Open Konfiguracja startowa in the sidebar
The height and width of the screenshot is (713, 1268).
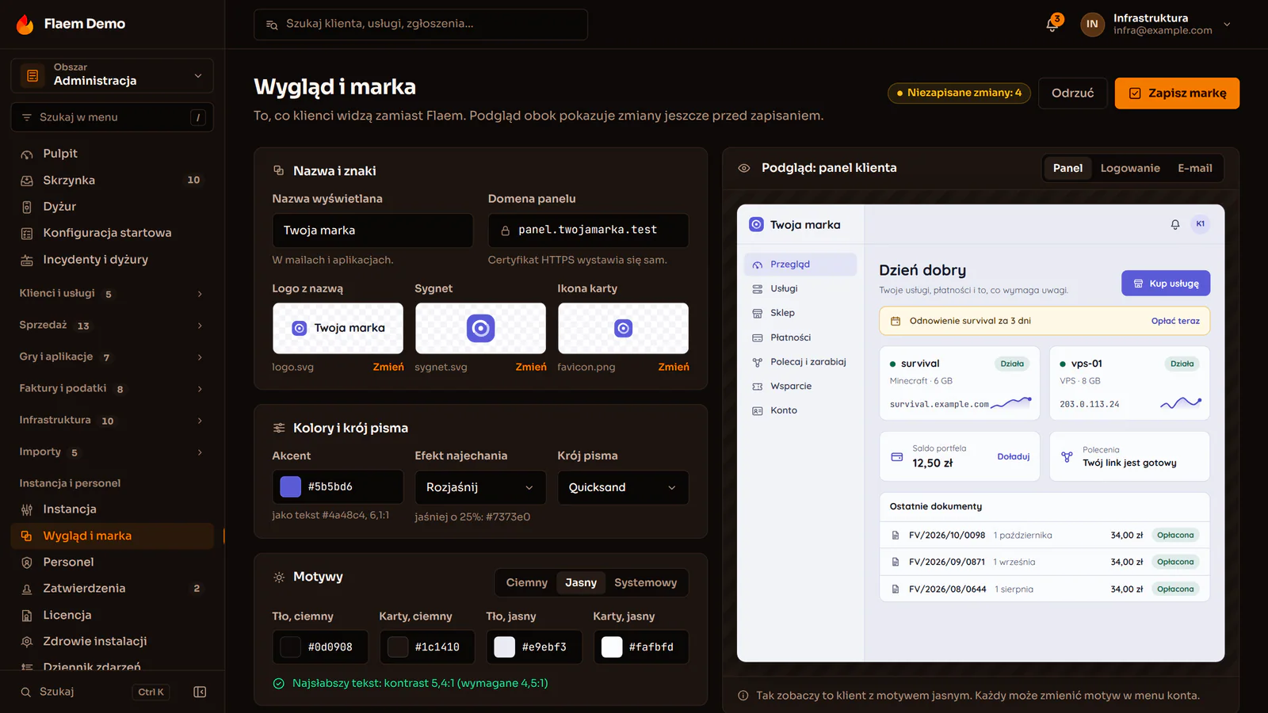click(x=113, y=233)
